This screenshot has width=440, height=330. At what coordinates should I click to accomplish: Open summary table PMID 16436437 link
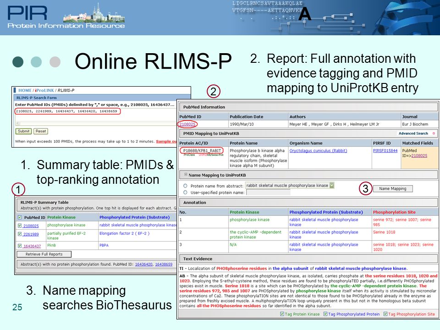tap(32, 246)
